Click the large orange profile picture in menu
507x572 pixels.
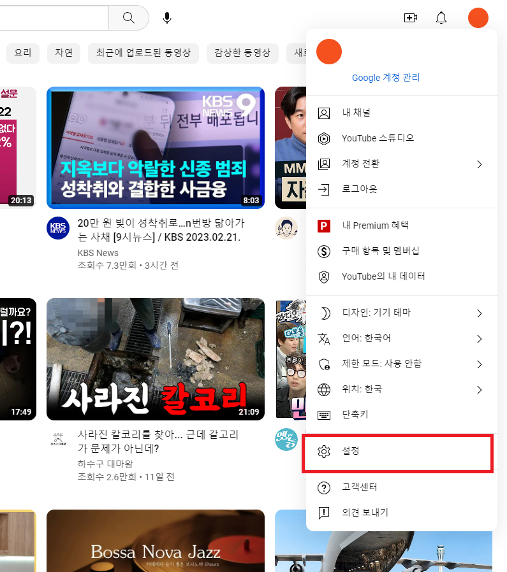[x=328, y=52]
